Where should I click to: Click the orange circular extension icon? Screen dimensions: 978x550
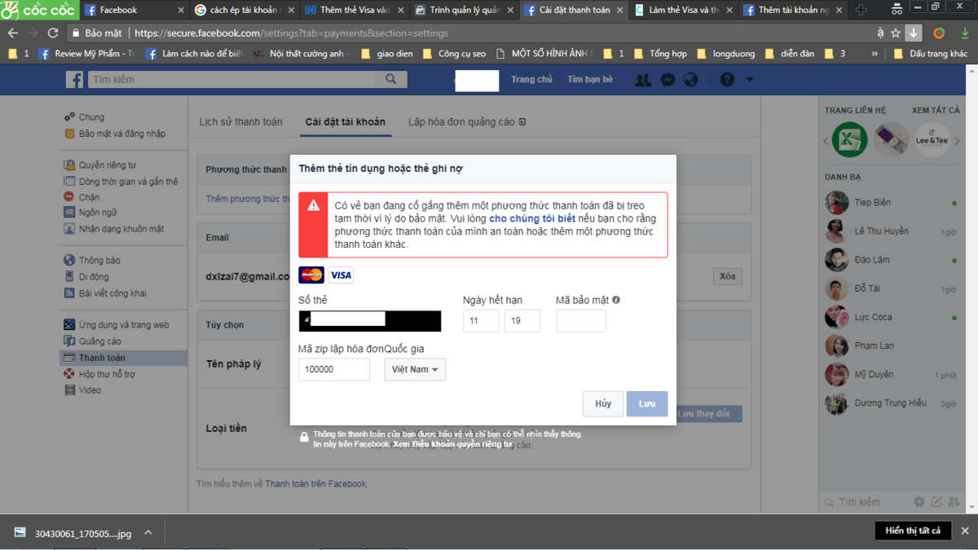pos(939,33)
